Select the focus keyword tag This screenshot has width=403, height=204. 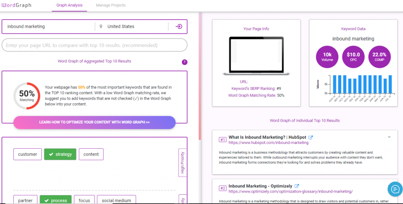pos(84,200)
